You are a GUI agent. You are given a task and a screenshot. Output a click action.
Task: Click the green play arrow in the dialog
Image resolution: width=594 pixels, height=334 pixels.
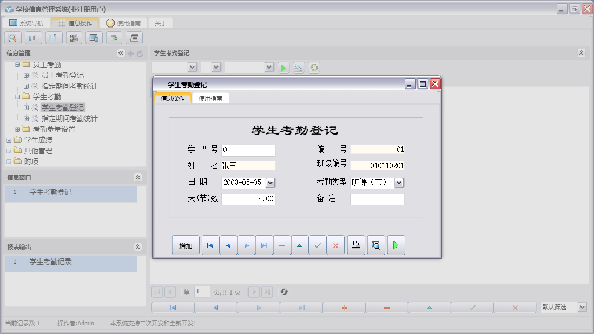pos(395,245)
